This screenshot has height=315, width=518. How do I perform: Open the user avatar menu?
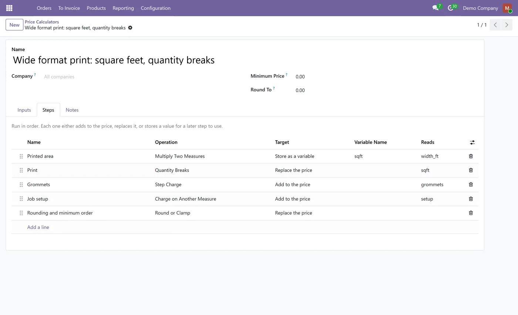[x=507, y=8]
